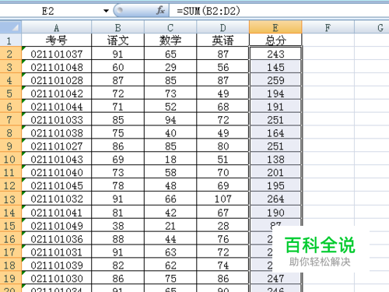Open the Name Box dropdown arrow
Viewport: 389px width, 292px height.
click(x=106, y=11)
